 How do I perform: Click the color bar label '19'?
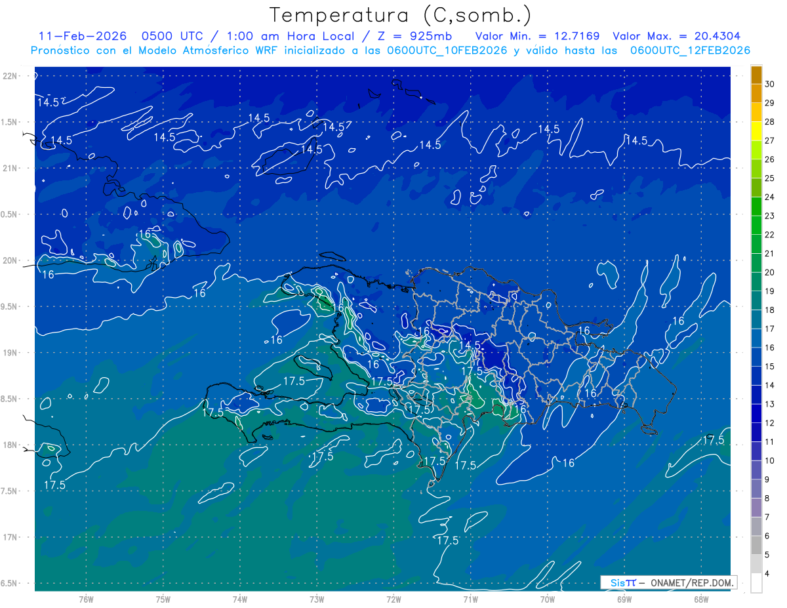pyautogui.click(x=770, y=291)
